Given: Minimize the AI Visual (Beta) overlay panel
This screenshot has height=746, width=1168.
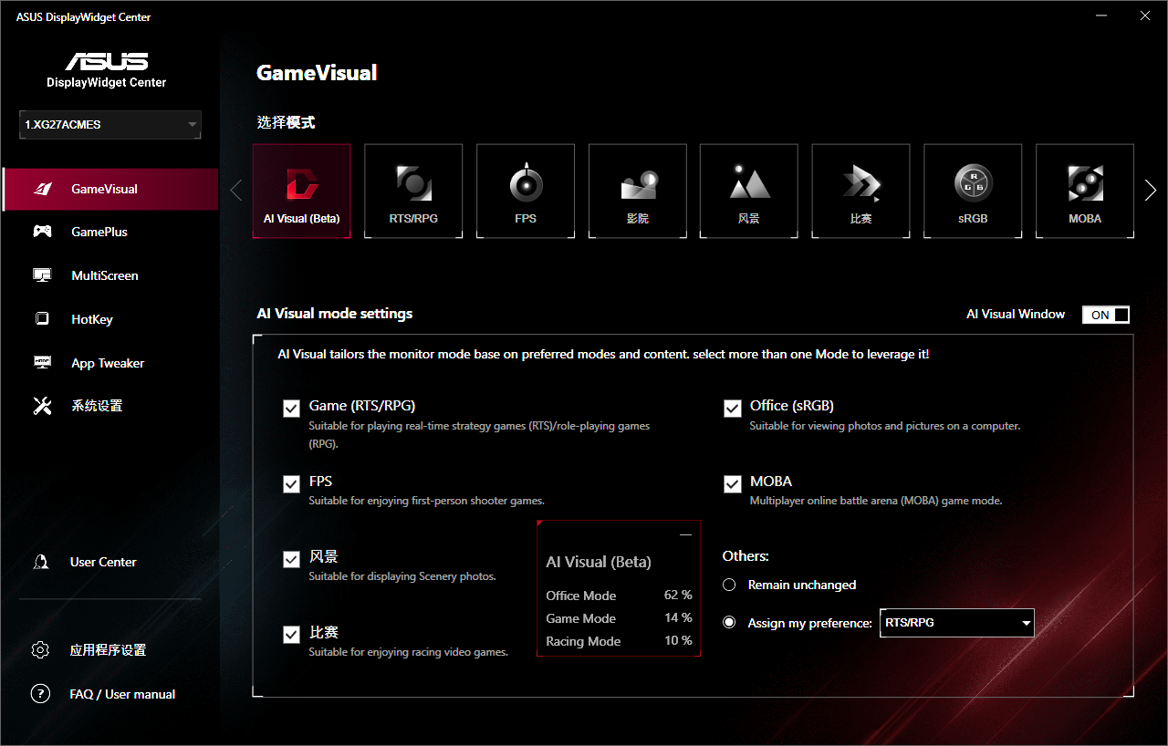Looking at the screenshot, I should pyautogui.click(x=686, y=534).
